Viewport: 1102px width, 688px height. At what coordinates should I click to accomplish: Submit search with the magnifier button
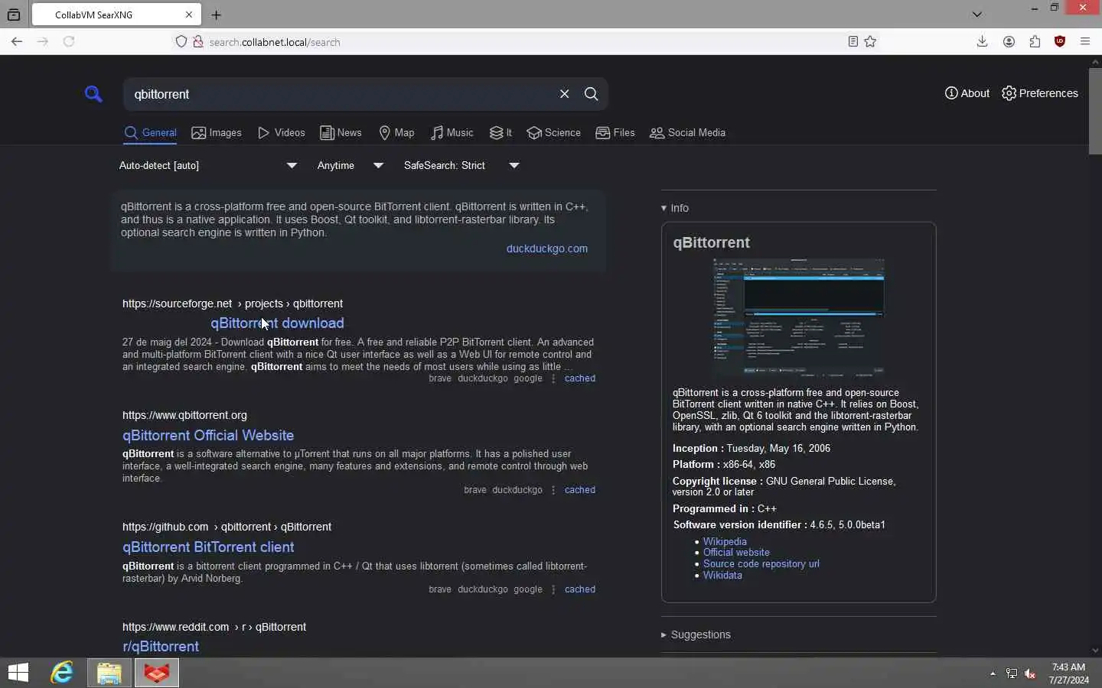[592, 93]
